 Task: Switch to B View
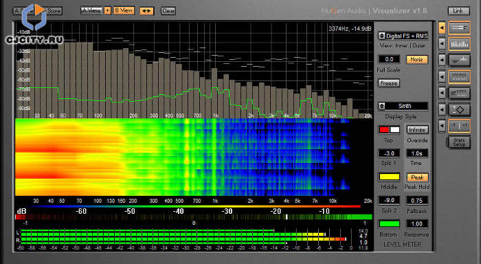pos(124,10)
